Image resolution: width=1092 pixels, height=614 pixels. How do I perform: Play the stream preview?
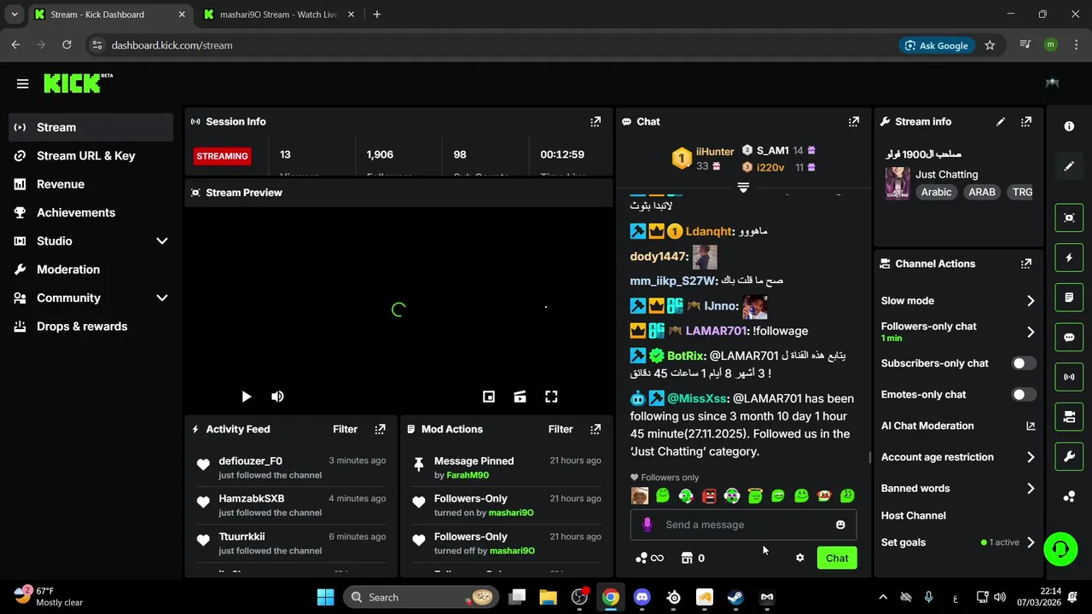click(247, 397)
